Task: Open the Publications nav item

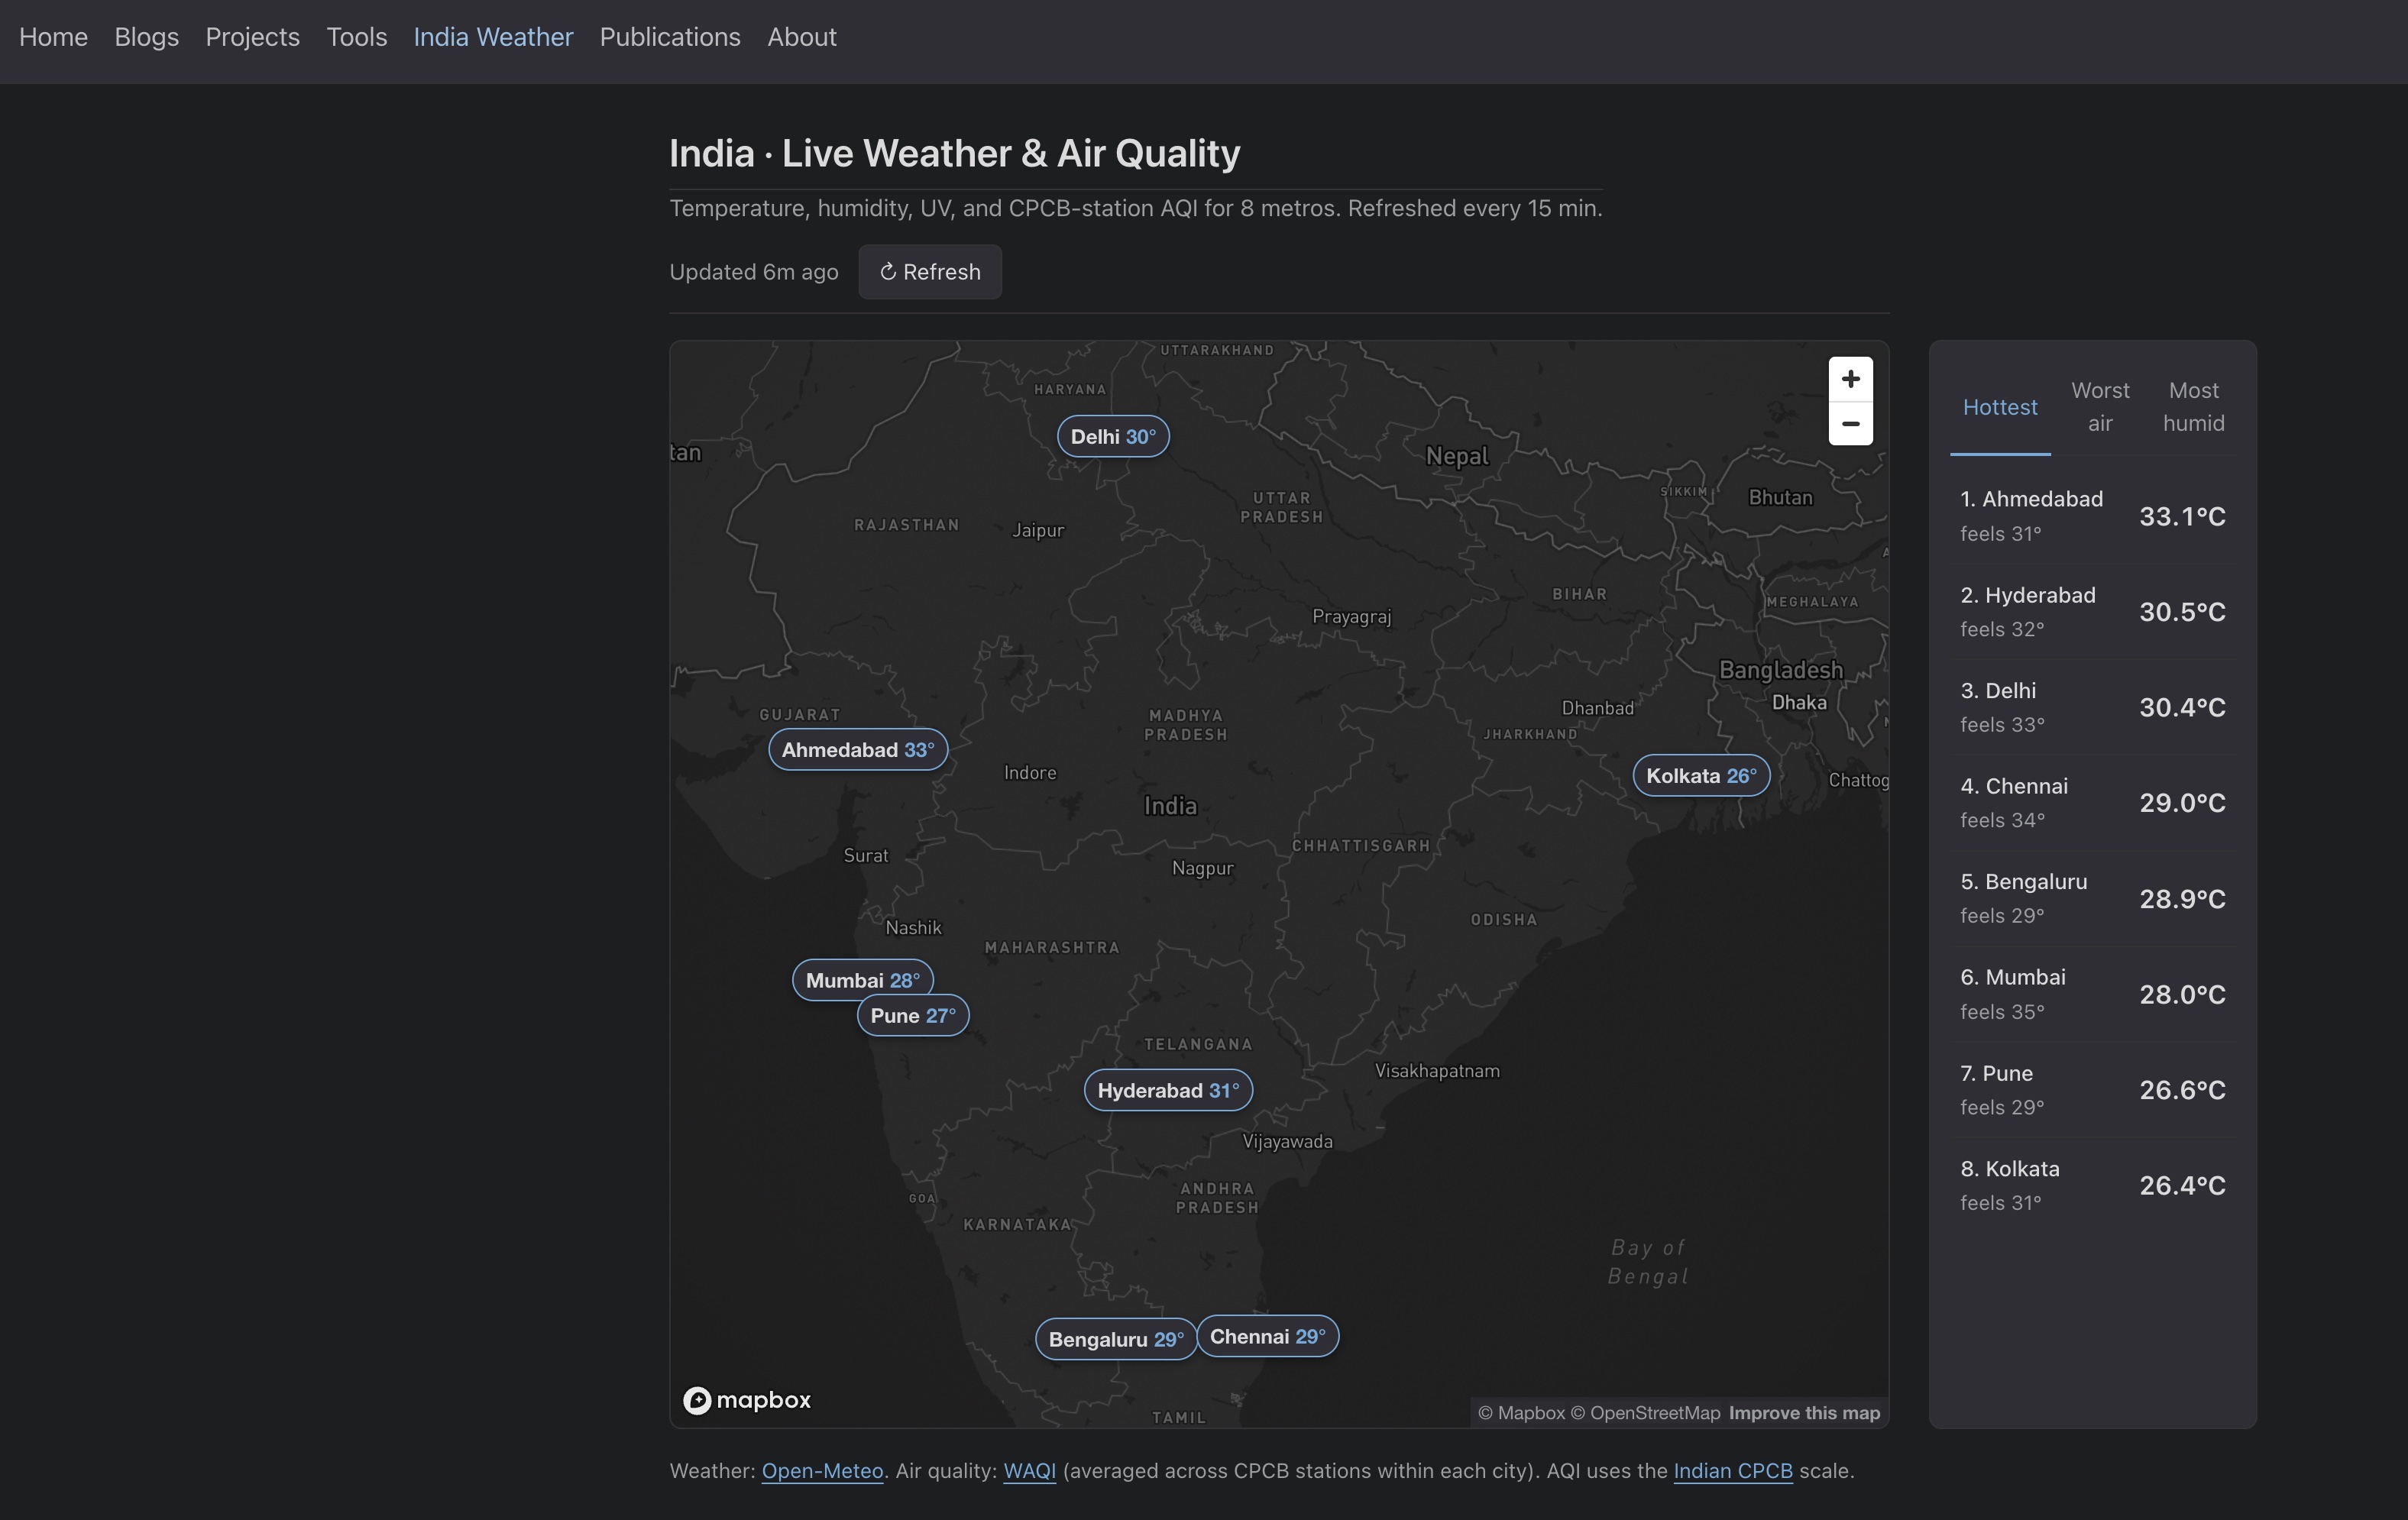Action: point(670,37)
